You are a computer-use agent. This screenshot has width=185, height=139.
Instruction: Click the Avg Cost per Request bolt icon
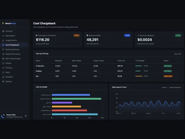coord(138,36)
